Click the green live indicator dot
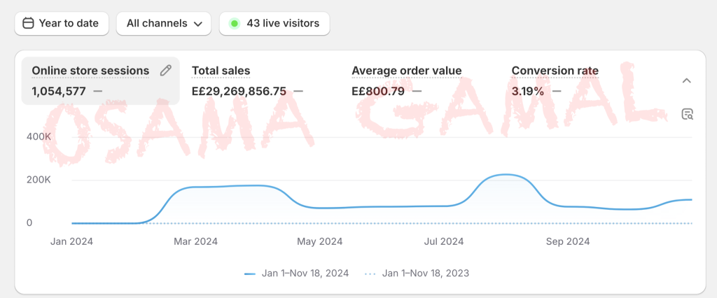This screenshot has height=298, width=717. click(235, 23)
